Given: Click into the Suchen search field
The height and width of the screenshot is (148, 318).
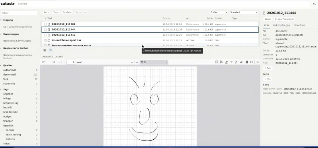Looking at the screenshot, I should pos(163,4).
